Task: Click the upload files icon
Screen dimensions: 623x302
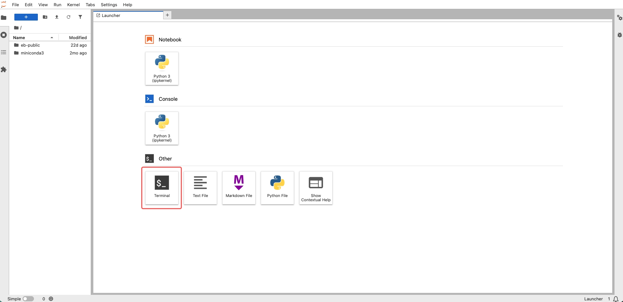Action: [x=57, y=17]
